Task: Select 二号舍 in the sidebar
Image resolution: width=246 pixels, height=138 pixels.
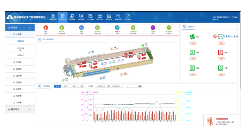Action: 20,62
